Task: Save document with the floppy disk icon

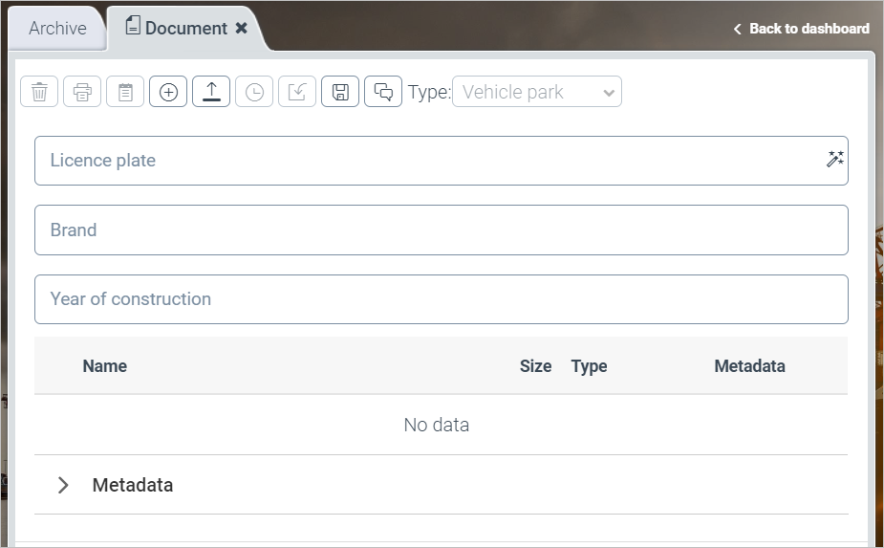Action: (340, 92)
